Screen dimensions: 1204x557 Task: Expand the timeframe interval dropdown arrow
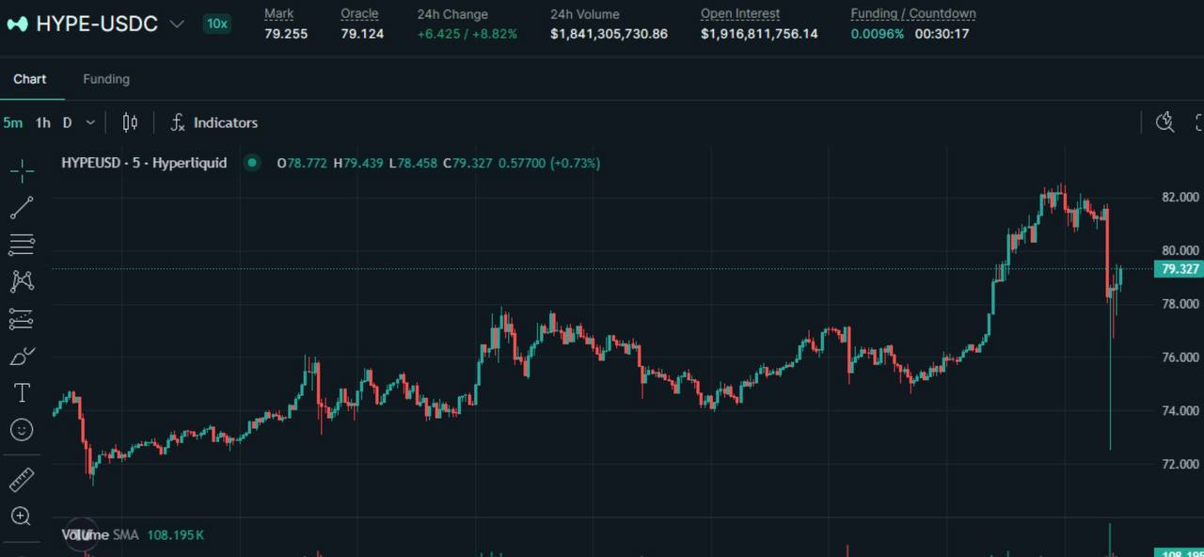point(90,122)
